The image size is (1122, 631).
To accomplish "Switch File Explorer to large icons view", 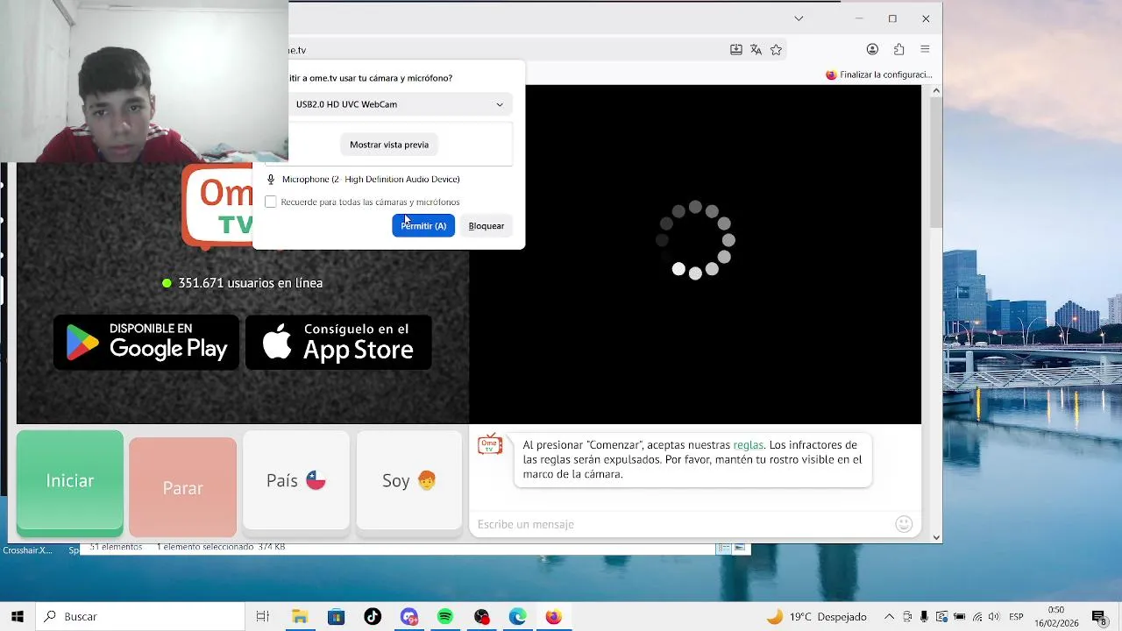I will [x=740, y=548].
